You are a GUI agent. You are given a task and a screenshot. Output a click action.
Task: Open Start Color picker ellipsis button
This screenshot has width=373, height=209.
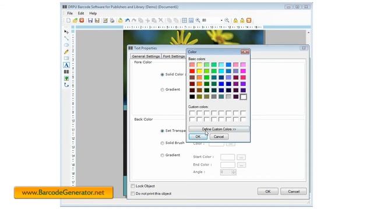pos(241,157)
